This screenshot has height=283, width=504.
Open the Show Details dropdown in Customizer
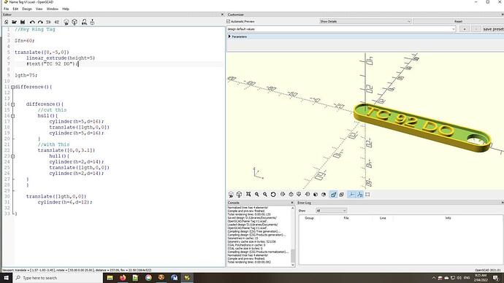(x=364, y=21)
